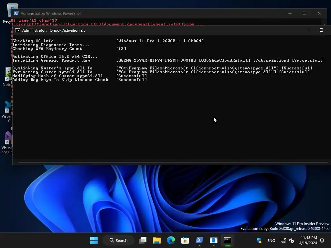Click 'Initiating Diagnostic Tests...' line
Screen dimensions: 331x248
click(51, 45)
